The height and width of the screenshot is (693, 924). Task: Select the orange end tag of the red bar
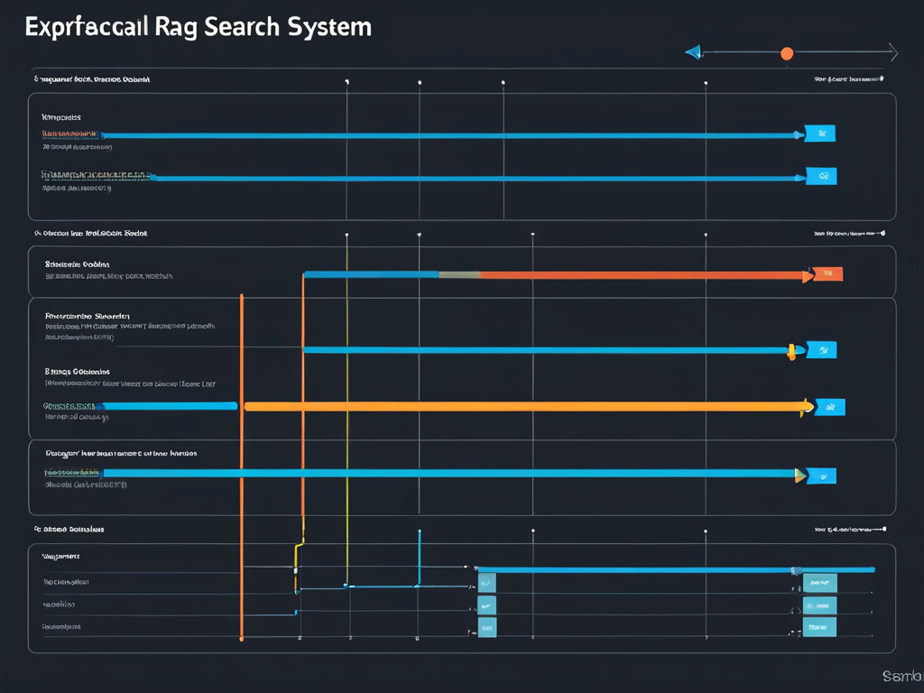(x=827, y=274)
